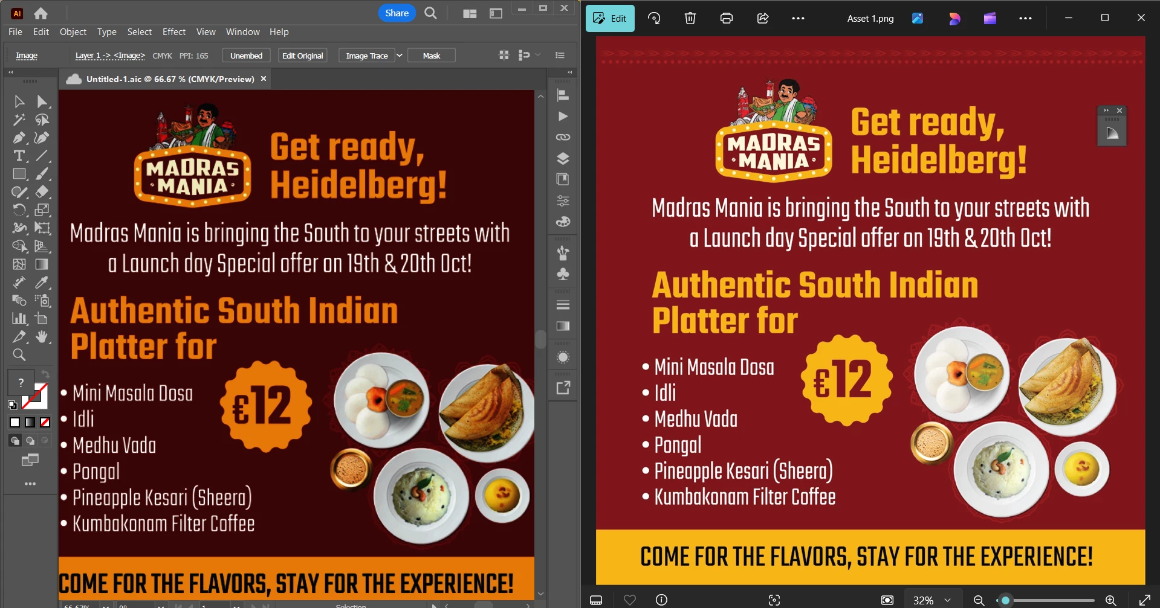Select the Eraser tool
1160x608 pixels.
[x=42, y=192]
